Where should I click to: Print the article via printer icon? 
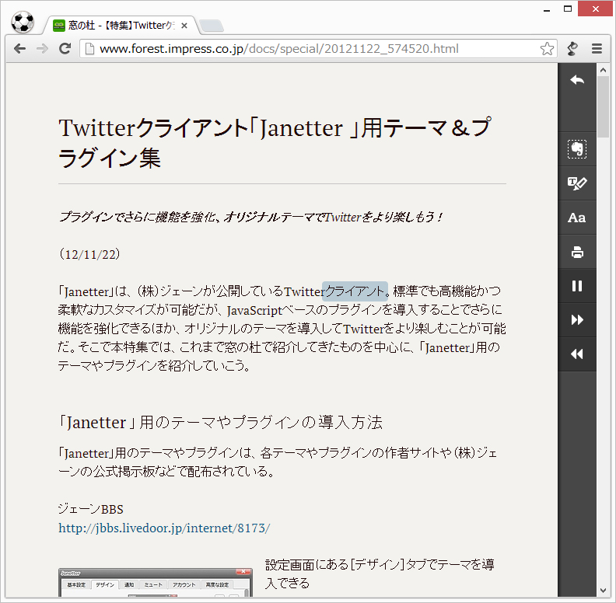(576, 252)
